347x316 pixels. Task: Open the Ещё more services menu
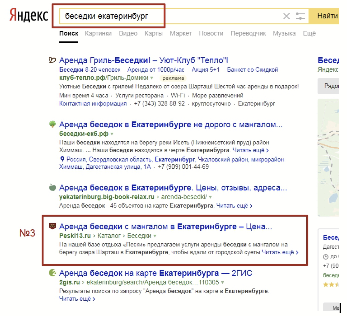[309, 33]
